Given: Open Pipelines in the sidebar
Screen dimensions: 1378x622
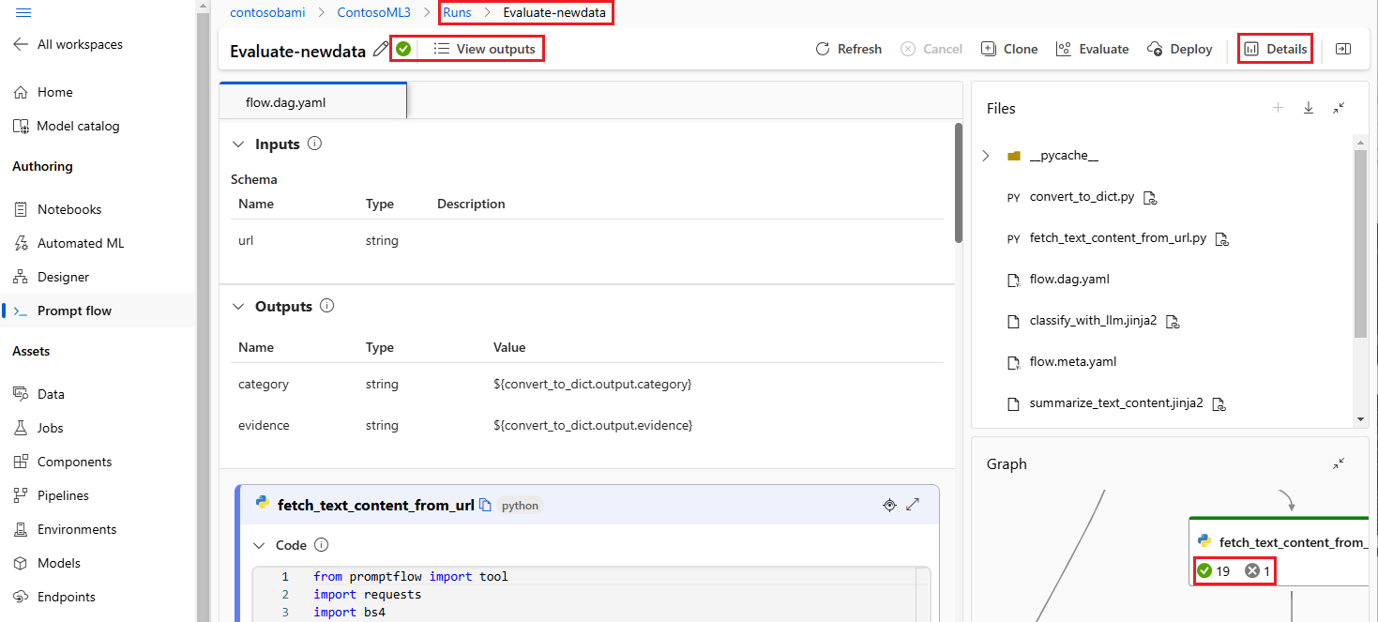Looking at the screenshot, I should pos(52,495).
